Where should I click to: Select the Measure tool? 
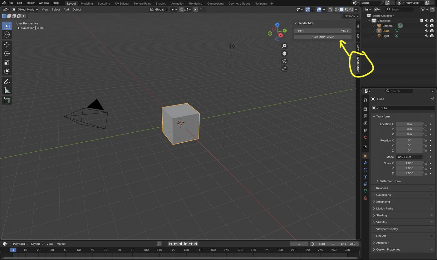(7, 91)
